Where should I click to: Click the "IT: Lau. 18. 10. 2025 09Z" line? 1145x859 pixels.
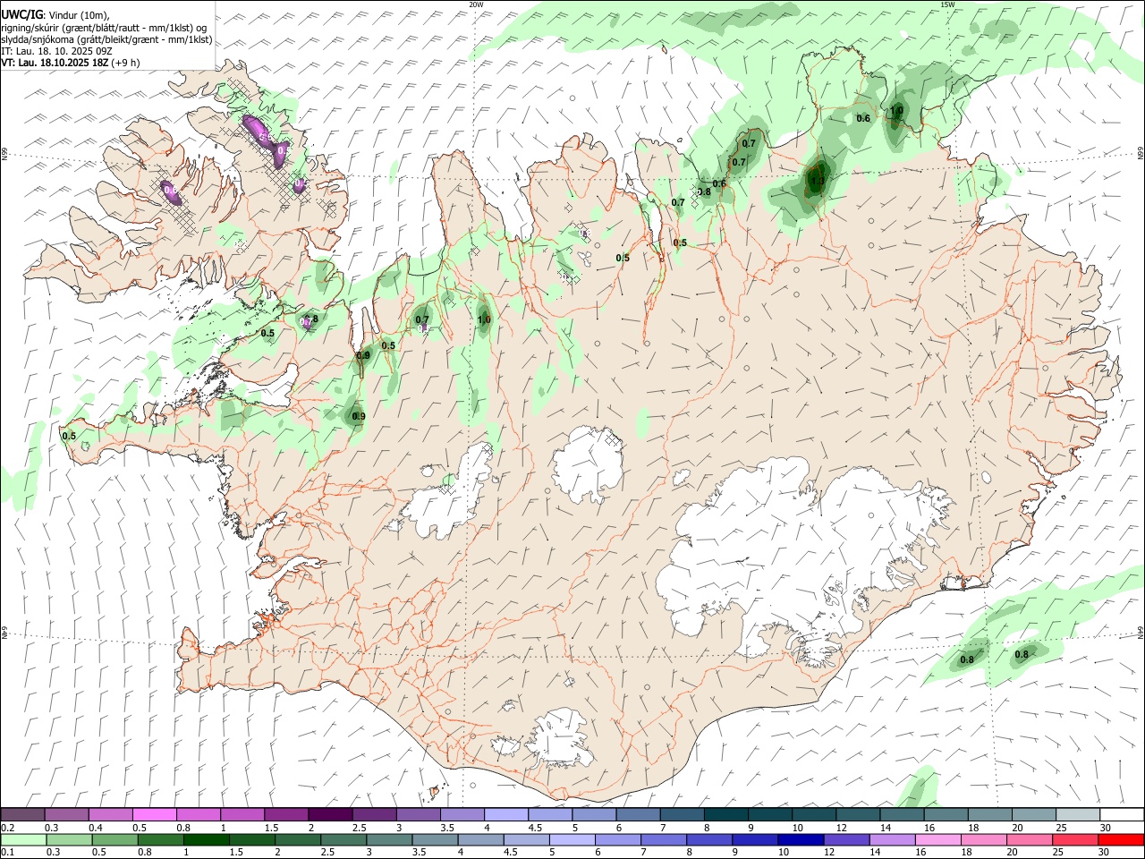point(56,51)
